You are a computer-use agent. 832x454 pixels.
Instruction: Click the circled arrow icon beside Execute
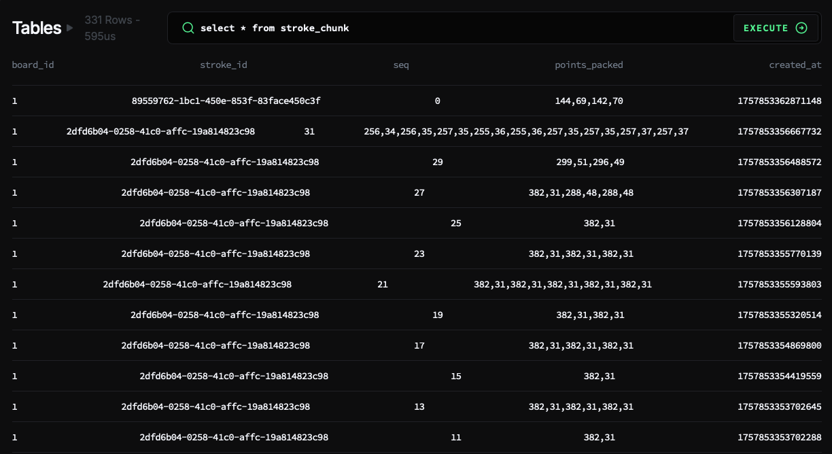[x=801, y=28]
